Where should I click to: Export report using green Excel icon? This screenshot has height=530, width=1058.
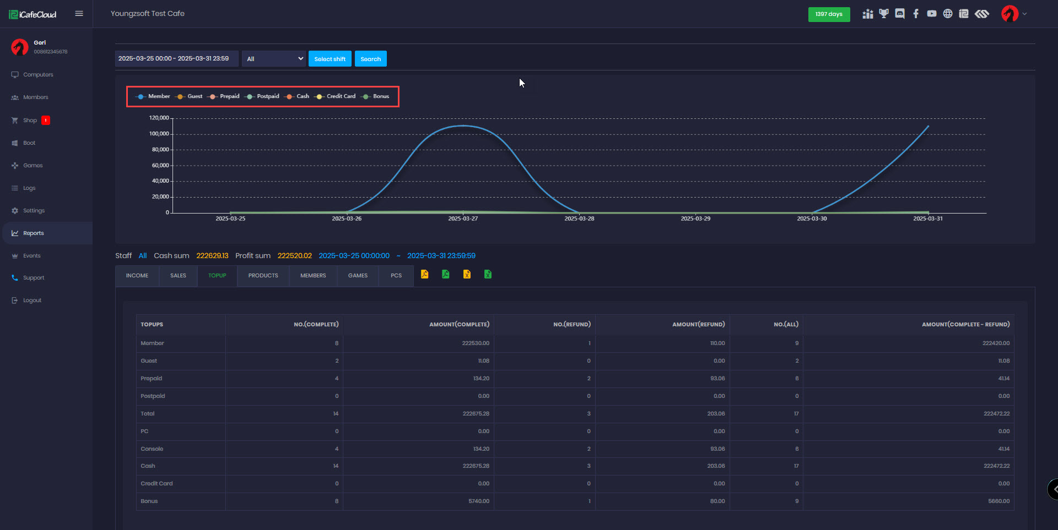pyautogui.click(x=488, y=275)
